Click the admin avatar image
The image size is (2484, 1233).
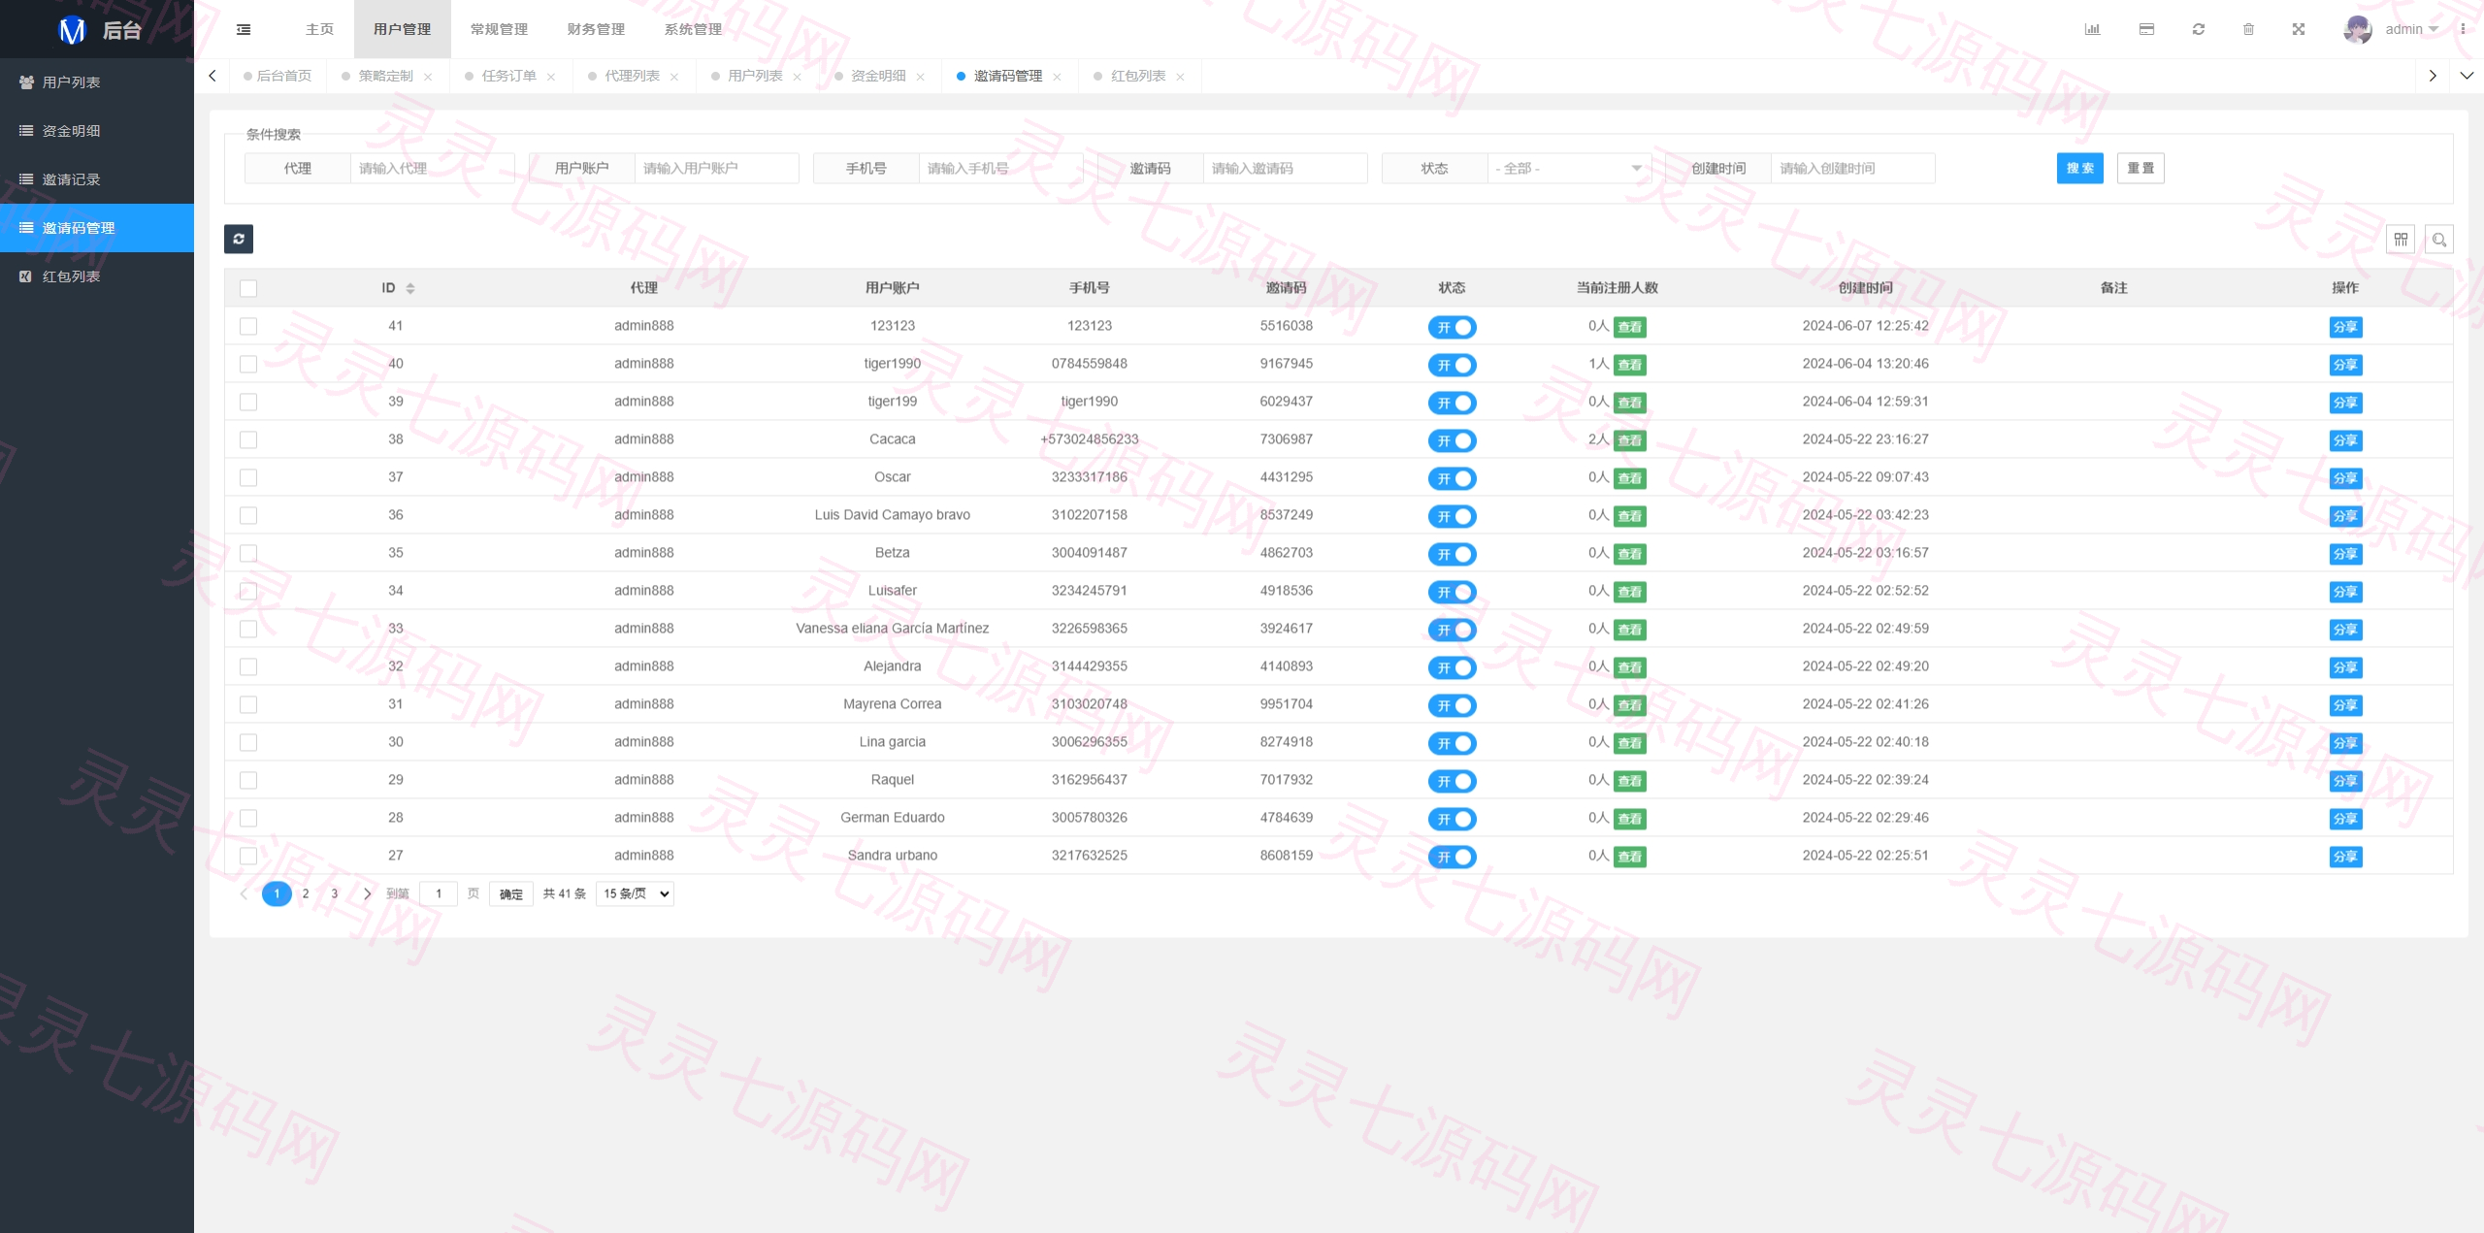tap(2357, 29)
